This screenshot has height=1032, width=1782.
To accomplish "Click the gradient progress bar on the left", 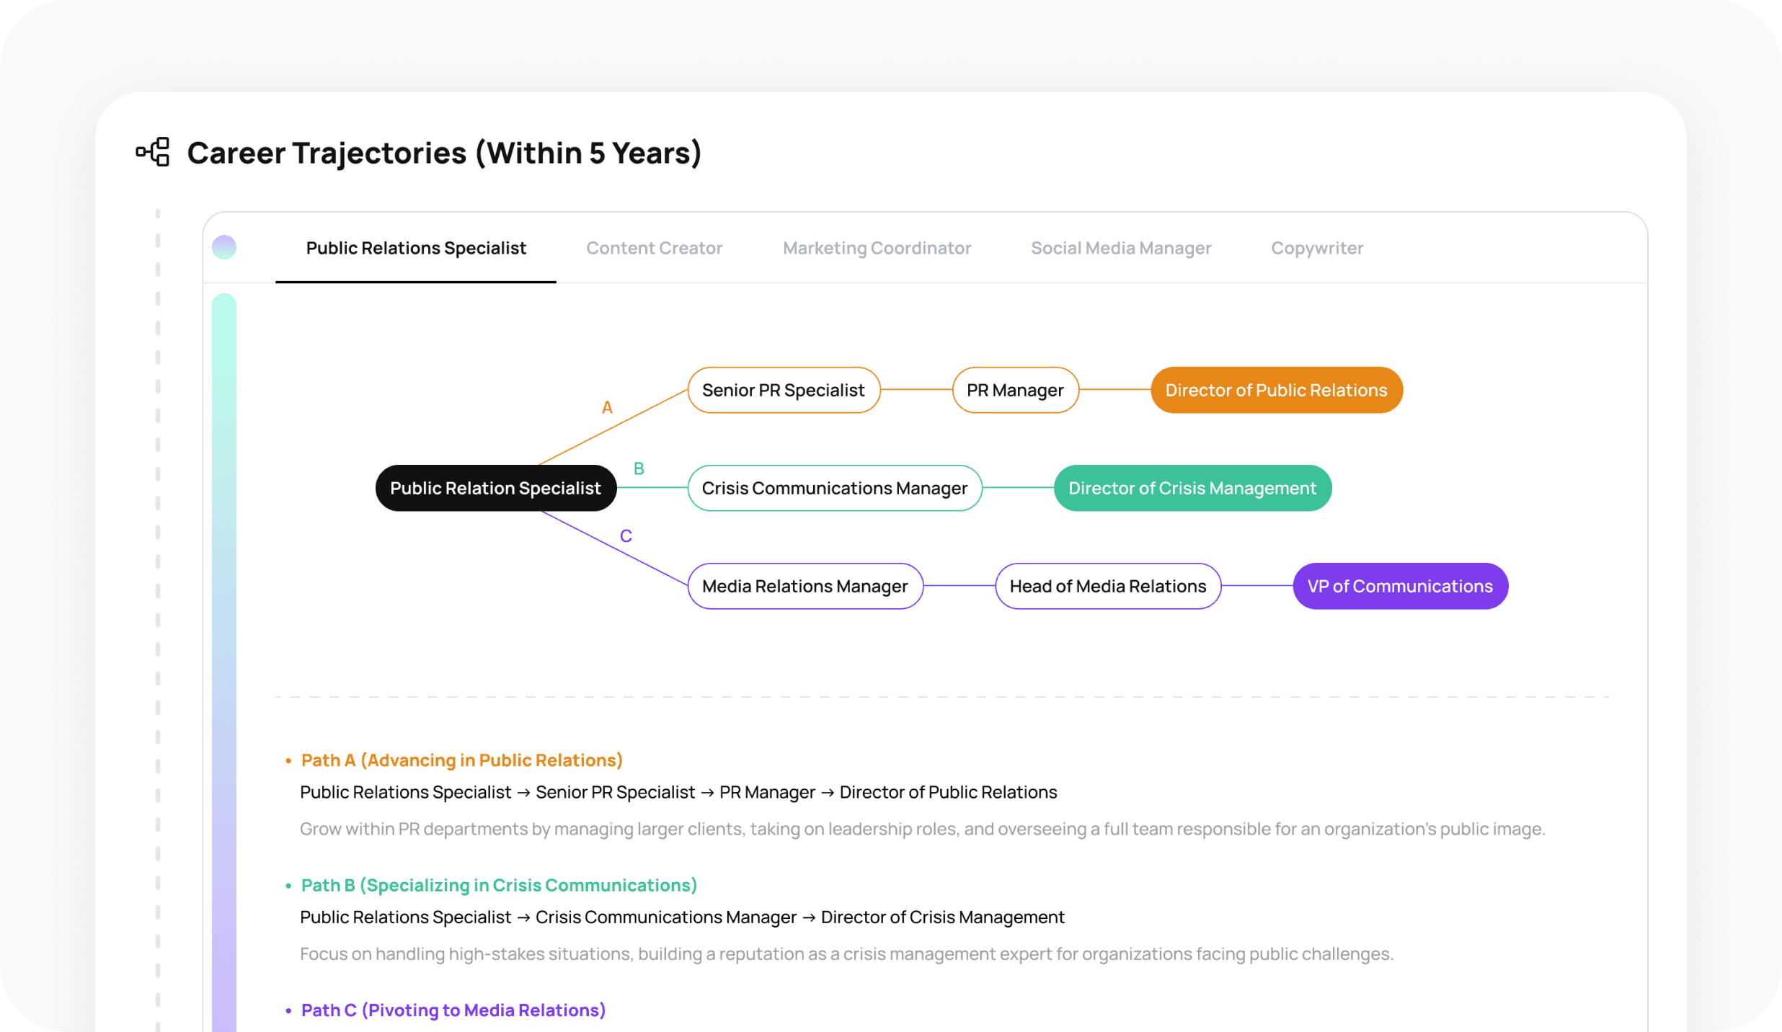I will click(x=223, y=649).
